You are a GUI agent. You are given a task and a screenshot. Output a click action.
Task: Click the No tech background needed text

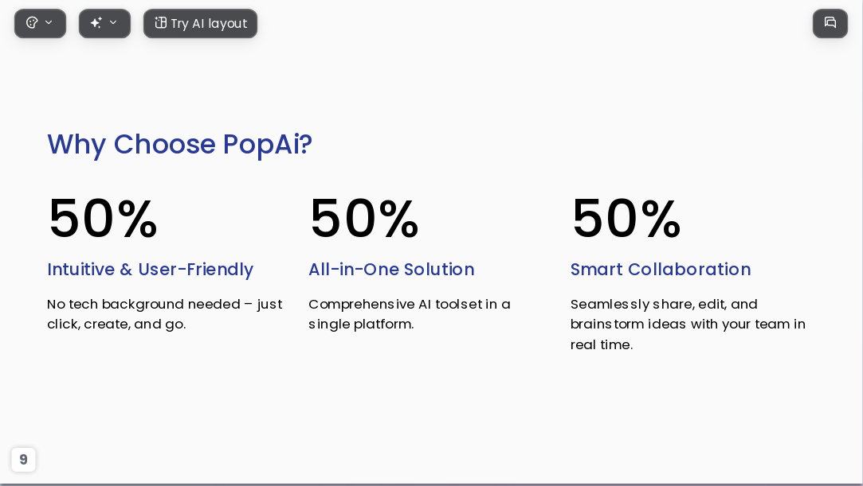click(165, 314)
